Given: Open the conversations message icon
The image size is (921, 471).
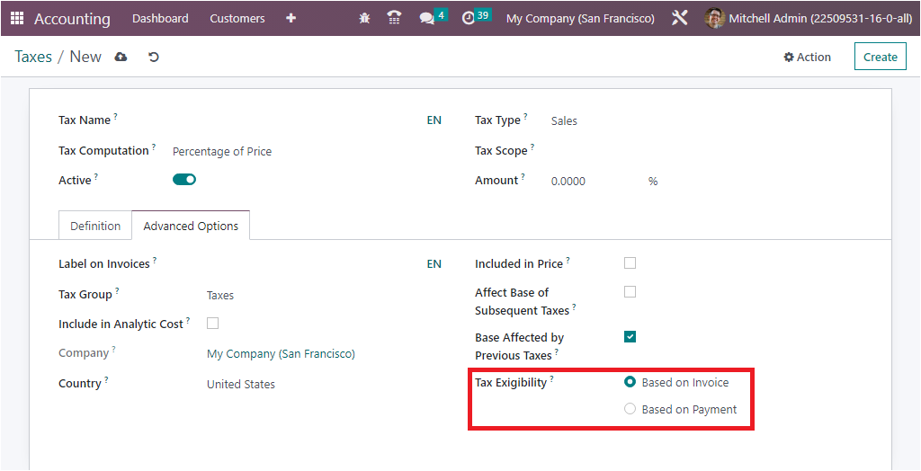Looking at the screenshot, I should pos(427,18).
